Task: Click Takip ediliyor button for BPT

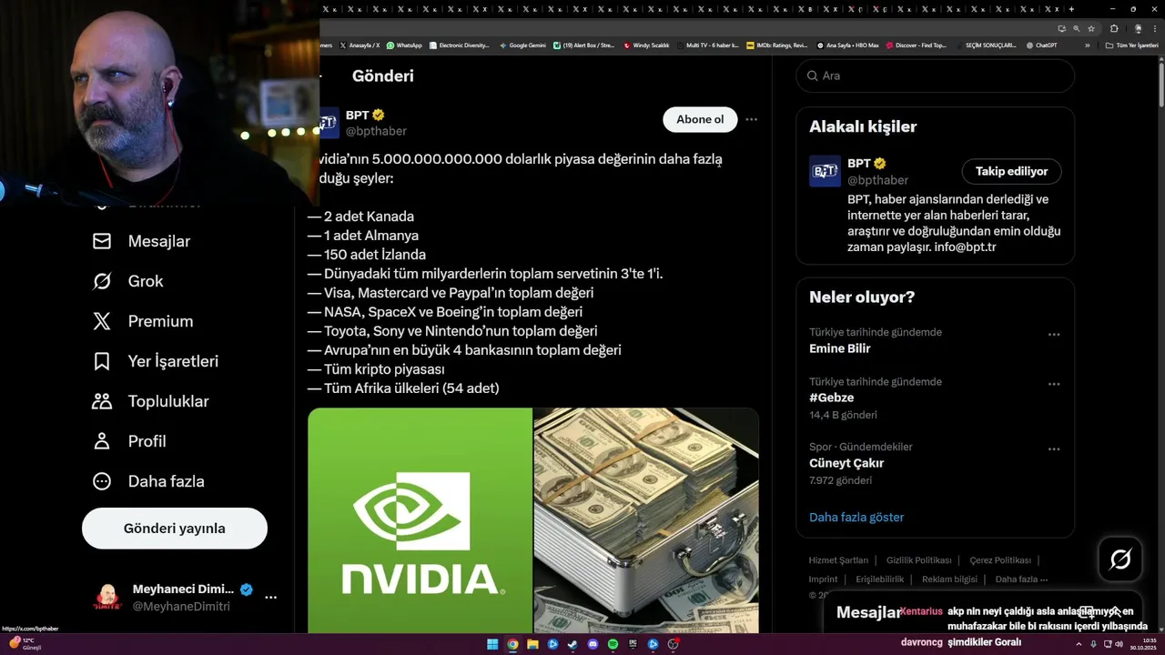Action: coord(1011,171)
